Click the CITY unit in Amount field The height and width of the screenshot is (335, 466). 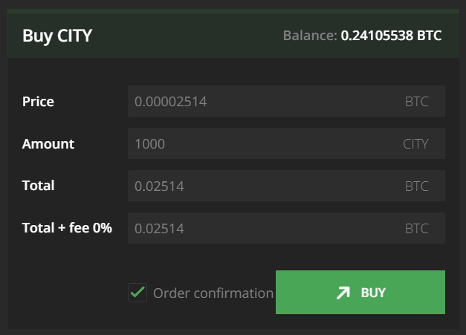(415, 143)
